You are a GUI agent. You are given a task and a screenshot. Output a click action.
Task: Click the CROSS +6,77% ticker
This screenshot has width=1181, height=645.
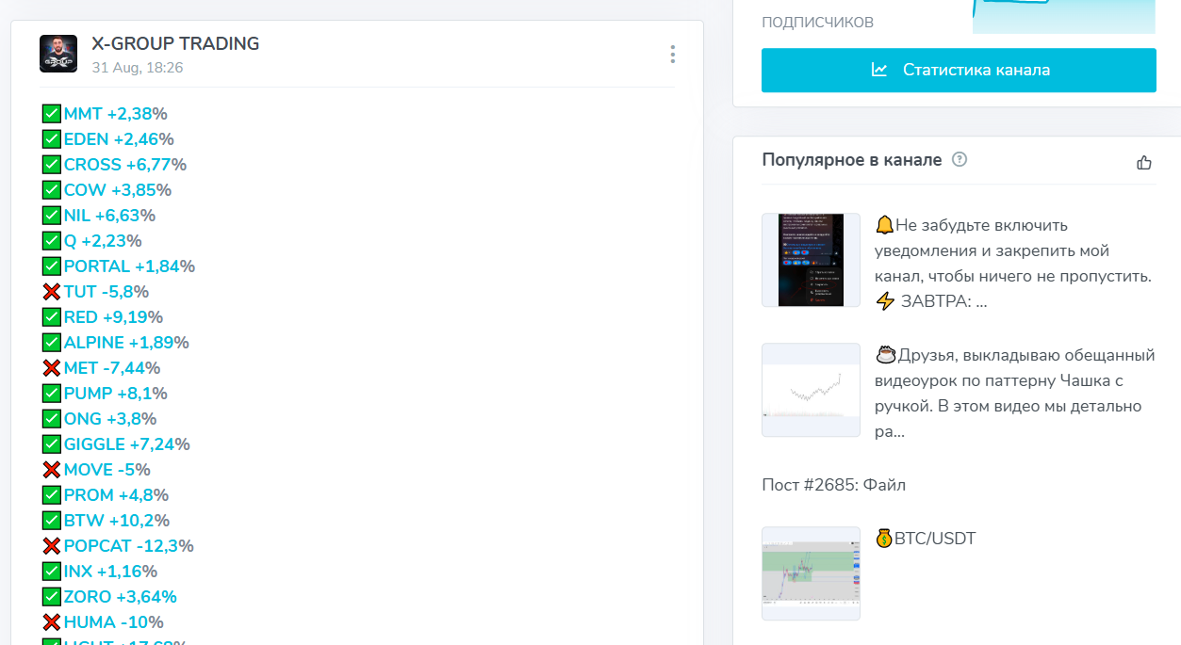click(125, 165)
